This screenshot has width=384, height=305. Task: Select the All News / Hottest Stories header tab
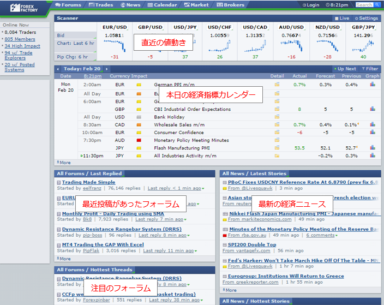pos(256,301)
